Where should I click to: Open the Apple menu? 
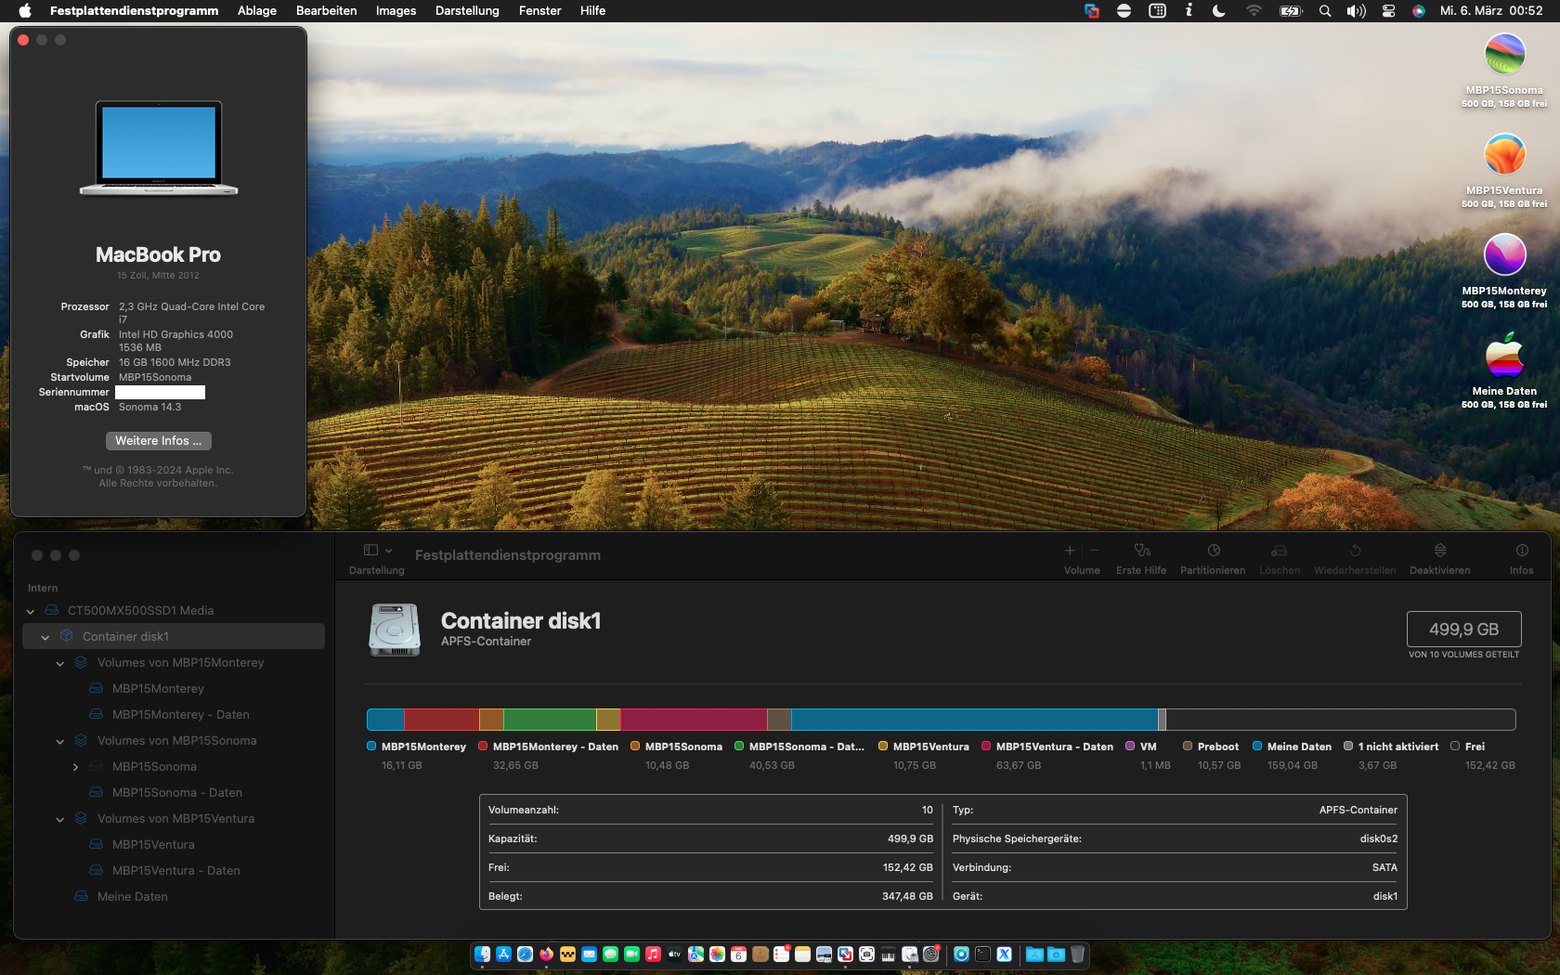(x=25, y=11)
